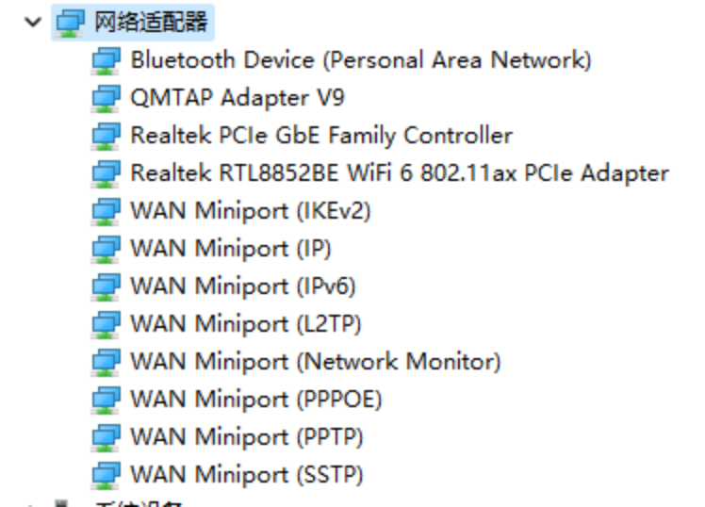Select WAN Miniport (L2TP) entry

[x=246, y=324]
